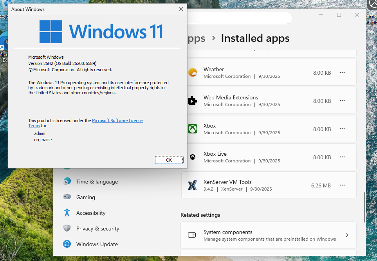Click the Accessibility sidebar icon
This screenshot has width=377, height=261.
click(67, 213)
